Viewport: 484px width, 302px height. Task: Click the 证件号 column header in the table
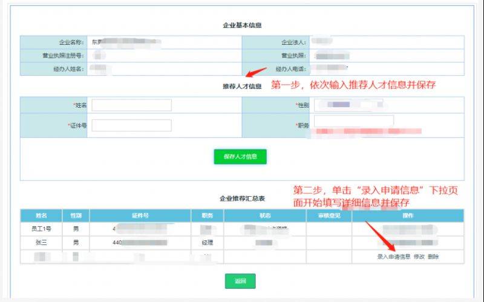(140, 215)
